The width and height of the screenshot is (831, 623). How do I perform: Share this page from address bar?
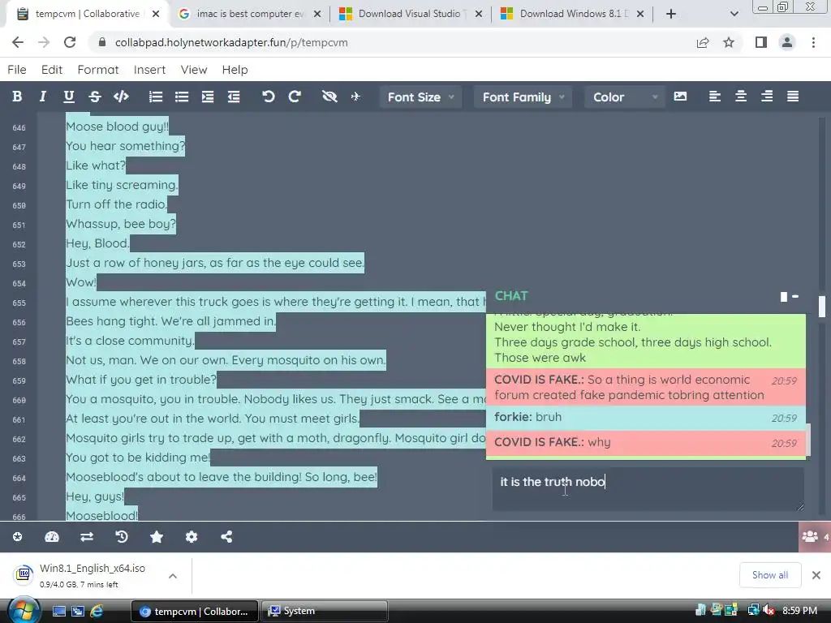tap(703, 42)
